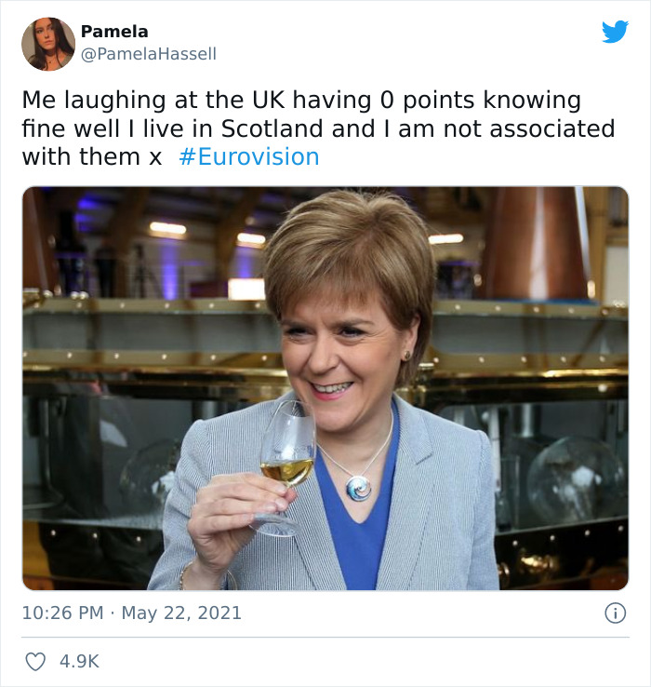Viewport: 651px width, 687px height.
Task: Click the display name Pamela
Action: coord(114,32)
